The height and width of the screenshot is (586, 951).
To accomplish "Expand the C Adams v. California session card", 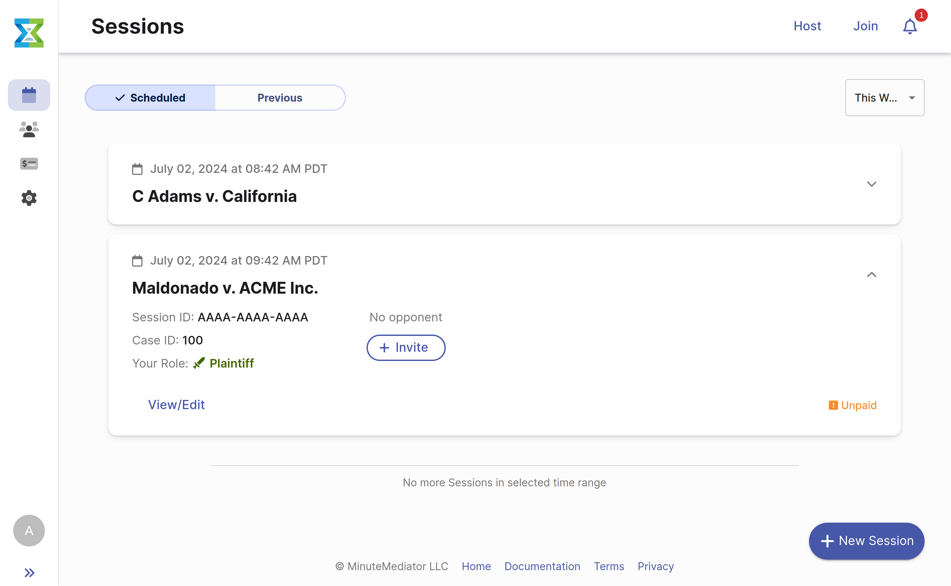I will tap(872, 184).
